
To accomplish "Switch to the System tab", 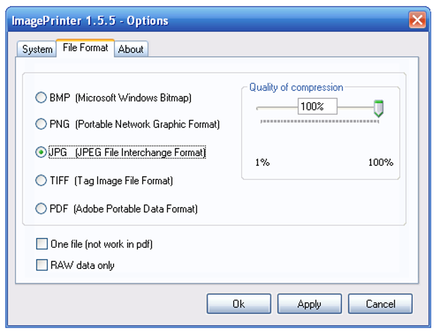I will [37, 49].
